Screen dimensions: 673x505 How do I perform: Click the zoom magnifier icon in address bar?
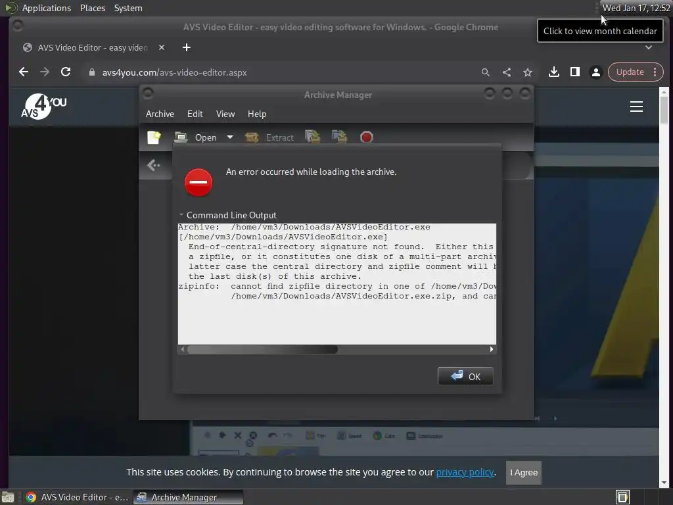click(486, 72)
